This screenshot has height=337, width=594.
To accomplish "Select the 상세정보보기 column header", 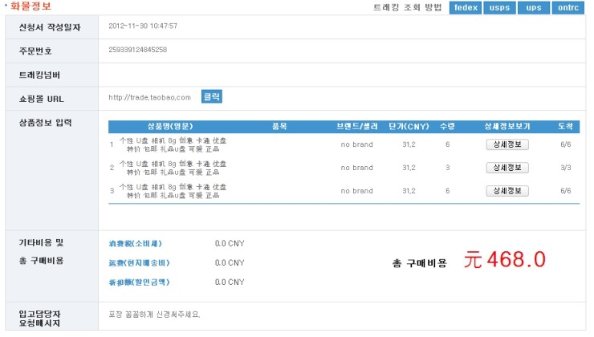I will 507,127.
